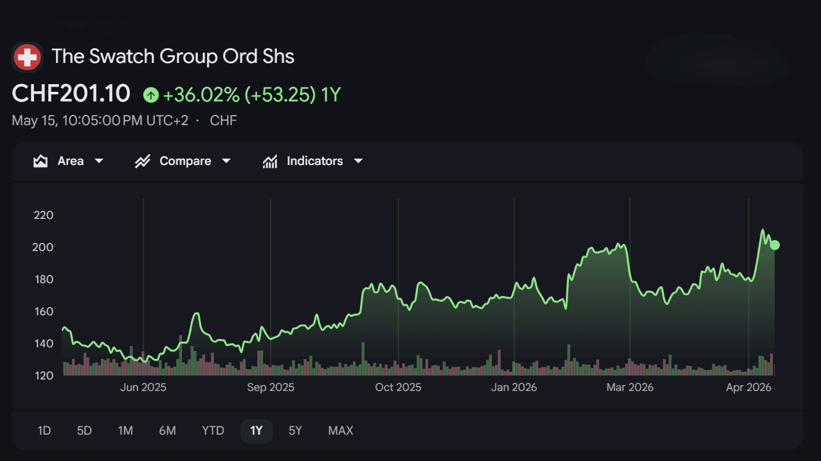The height and width of the screenshot is (461, 821).
Task: Expand the Indicators dropdown arrow
Action: pyautogui.click(x=358, y=161)
